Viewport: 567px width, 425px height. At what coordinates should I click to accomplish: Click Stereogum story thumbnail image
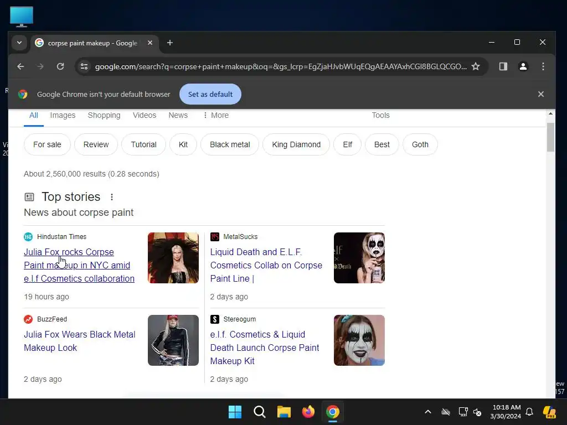point(359,340)
